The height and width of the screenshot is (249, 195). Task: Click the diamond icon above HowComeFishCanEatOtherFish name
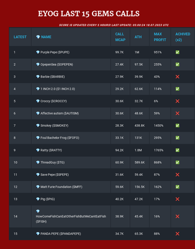tap(38, 211)
